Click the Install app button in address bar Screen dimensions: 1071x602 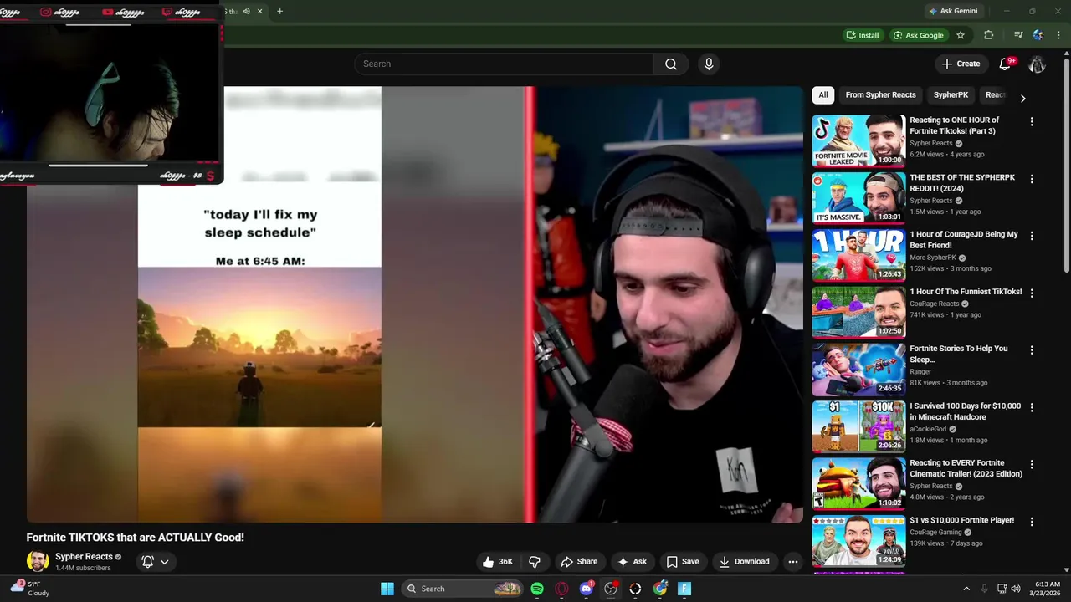coord(863,35)
